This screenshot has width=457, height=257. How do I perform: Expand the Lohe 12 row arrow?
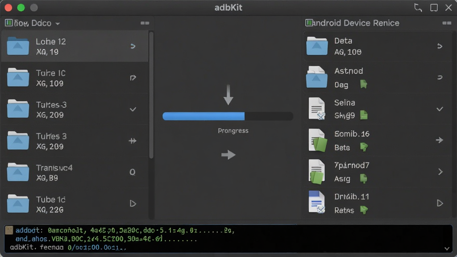(133, 46)
